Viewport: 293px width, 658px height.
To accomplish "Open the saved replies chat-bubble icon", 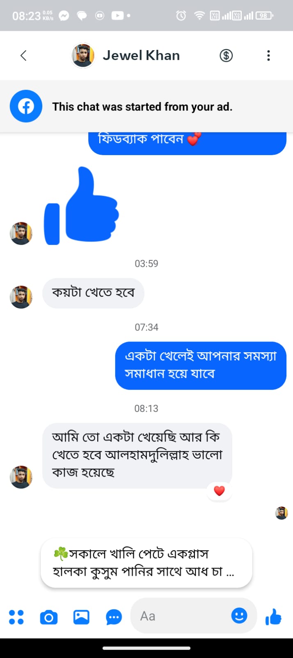I will point(114,617).
